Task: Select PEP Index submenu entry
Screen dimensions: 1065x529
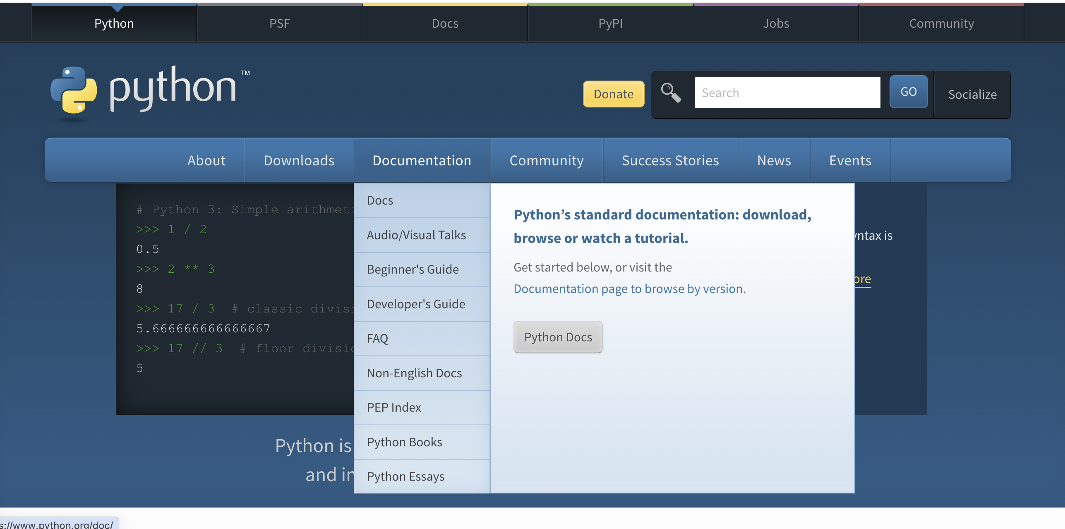Action: 394,407
